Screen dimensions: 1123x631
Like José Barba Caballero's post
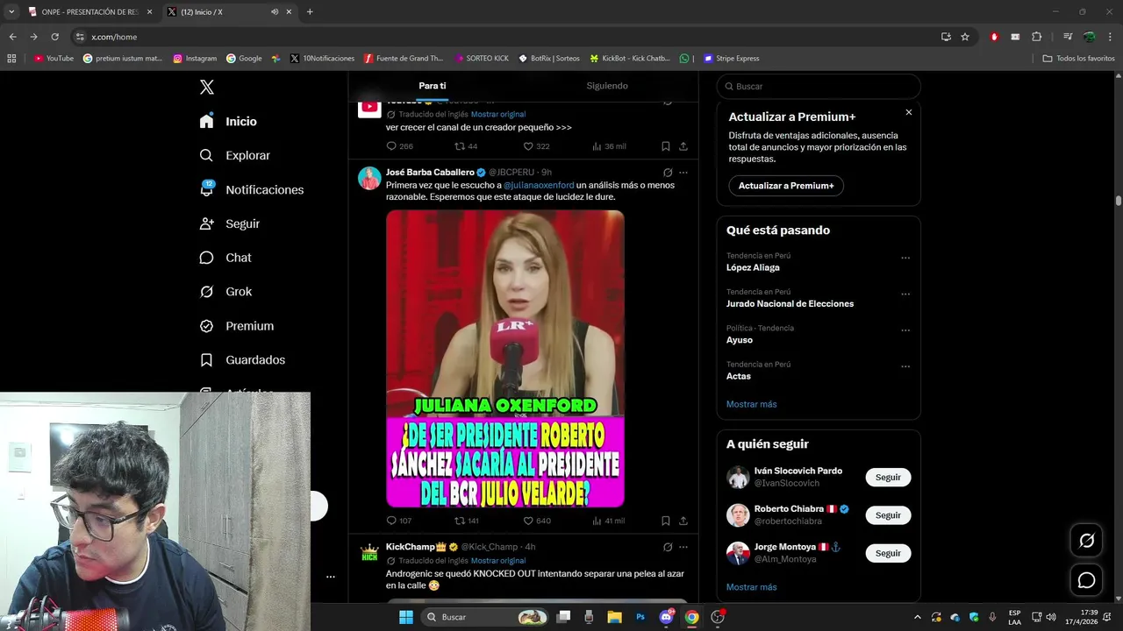coord(536,521)
